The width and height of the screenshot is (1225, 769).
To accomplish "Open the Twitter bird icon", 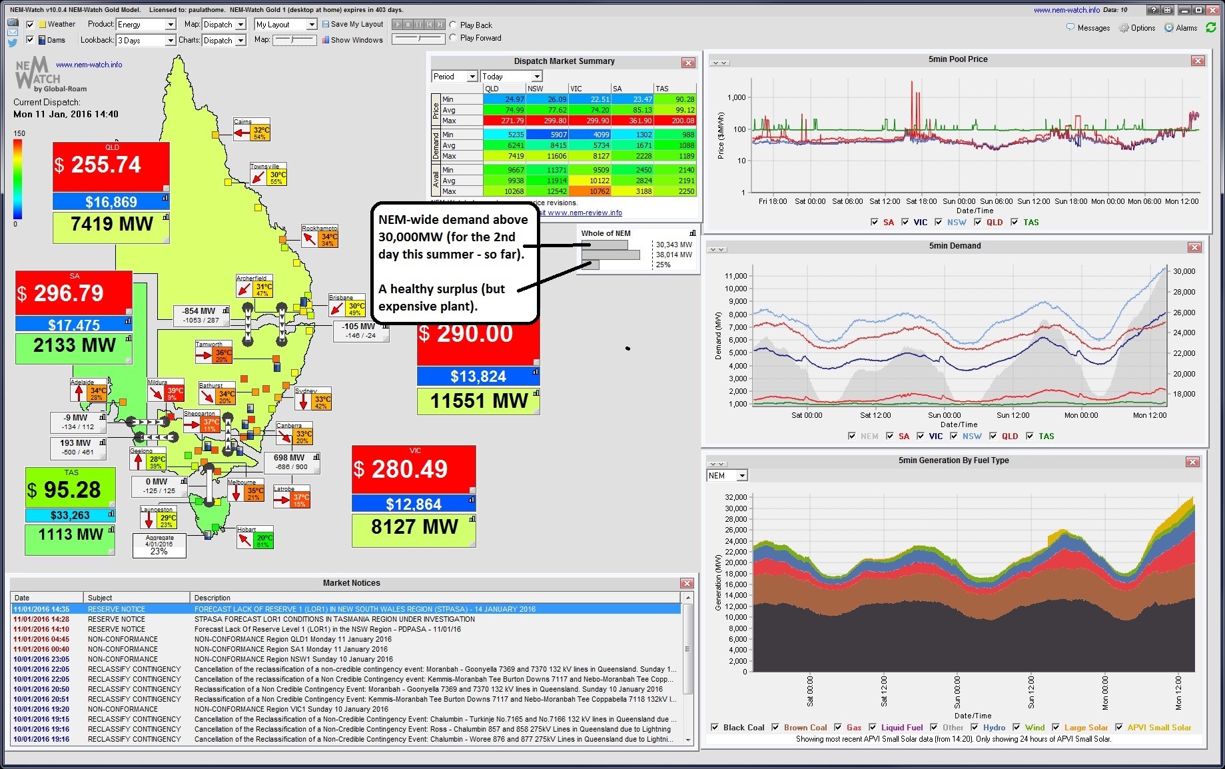I will point(12,43).
